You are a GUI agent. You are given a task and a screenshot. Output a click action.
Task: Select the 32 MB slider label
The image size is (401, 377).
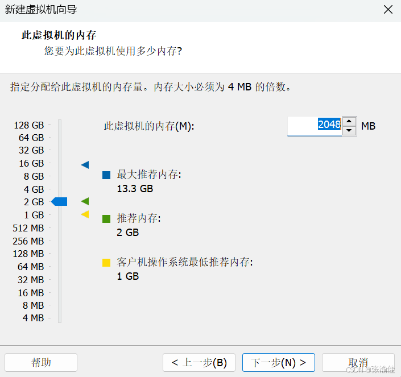(x=31, y=280)
